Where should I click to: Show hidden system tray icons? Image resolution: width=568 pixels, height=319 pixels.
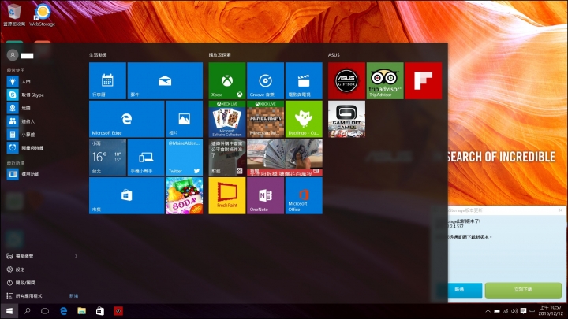(x=488, y=311)
